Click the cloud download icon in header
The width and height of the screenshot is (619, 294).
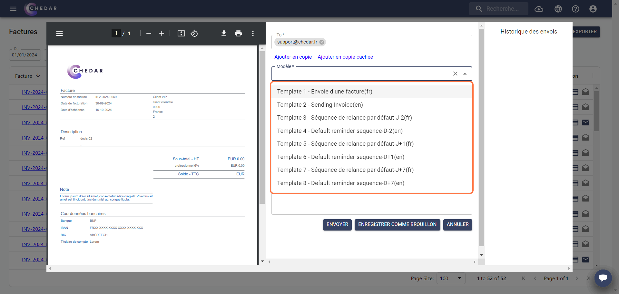(x=539, y=9)
